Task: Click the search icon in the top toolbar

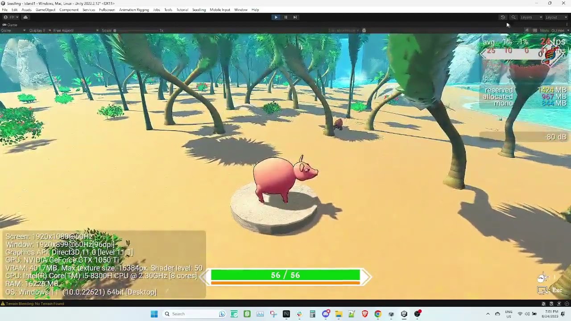Action: (514, 17)
